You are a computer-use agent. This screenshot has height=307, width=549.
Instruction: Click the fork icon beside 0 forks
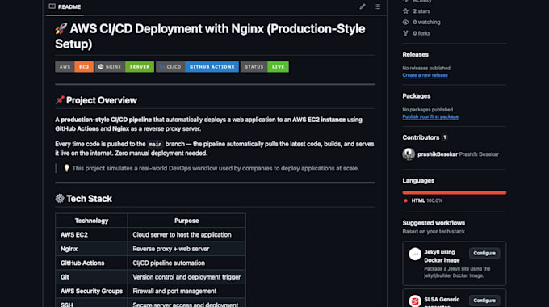click(x=405, y=33)
